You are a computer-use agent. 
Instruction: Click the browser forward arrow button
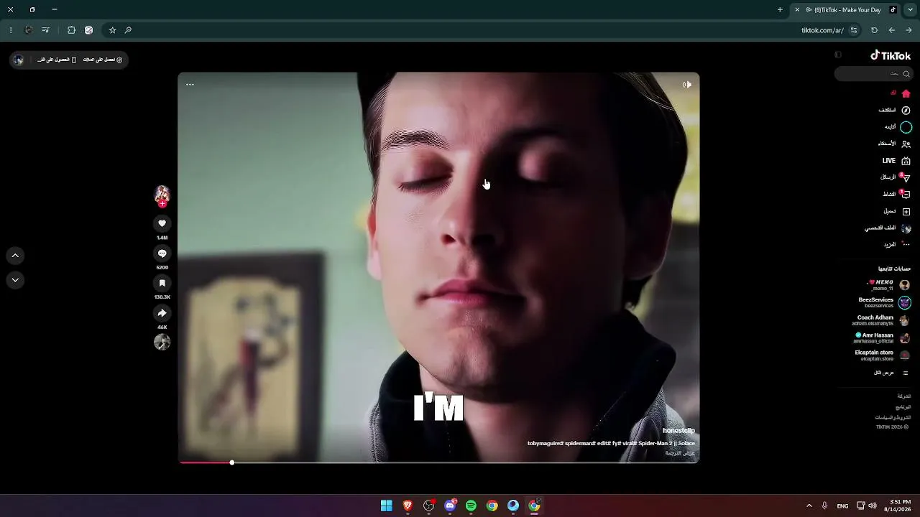coord(908,30)
